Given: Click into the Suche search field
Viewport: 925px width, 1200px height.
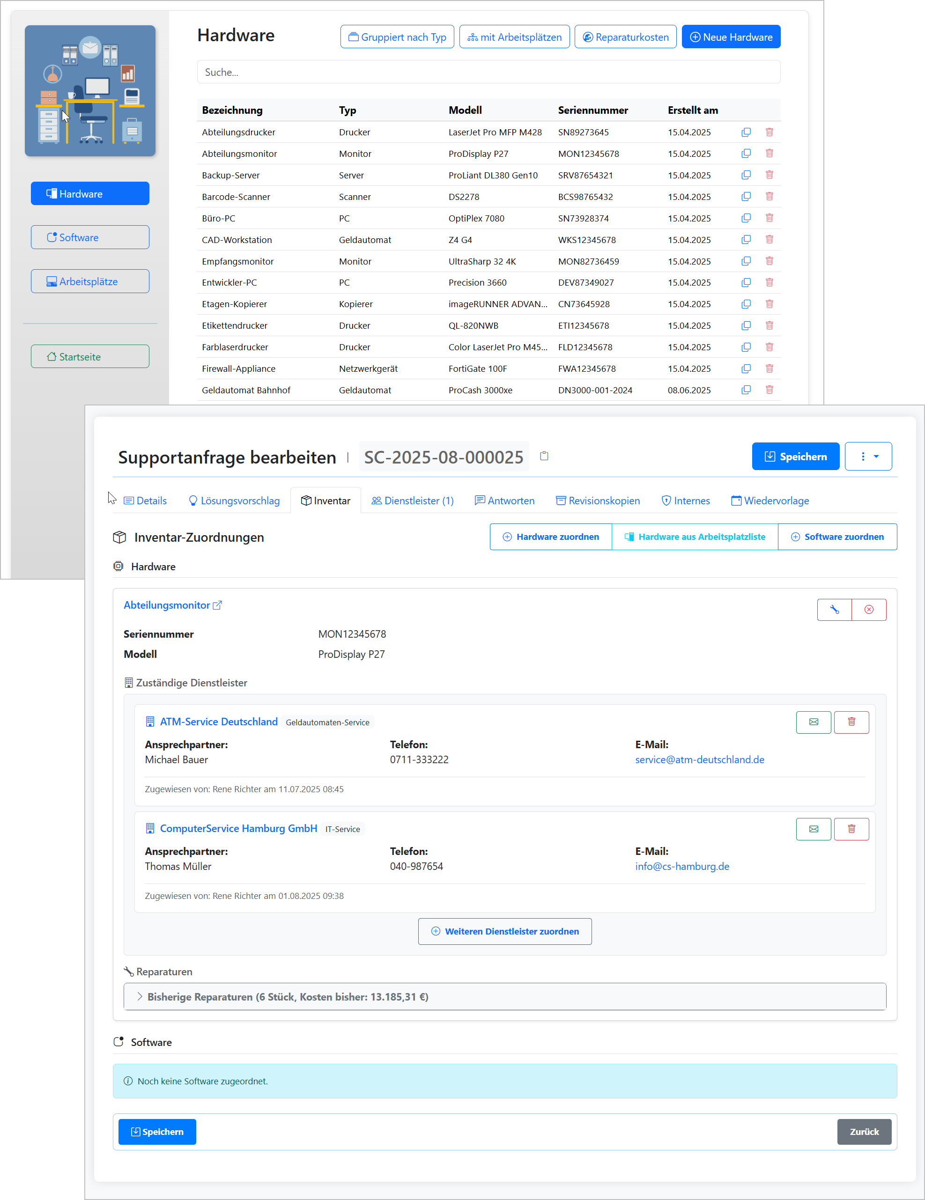Looking at the screenshot, I should 488,72.
